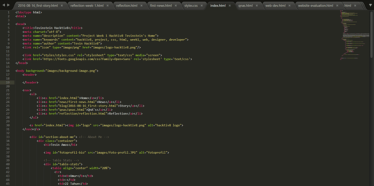Screen dimensions: 374x186
Task: Open the web-dev.html tab
Action: pyautogui.click(x=275, y=6)
